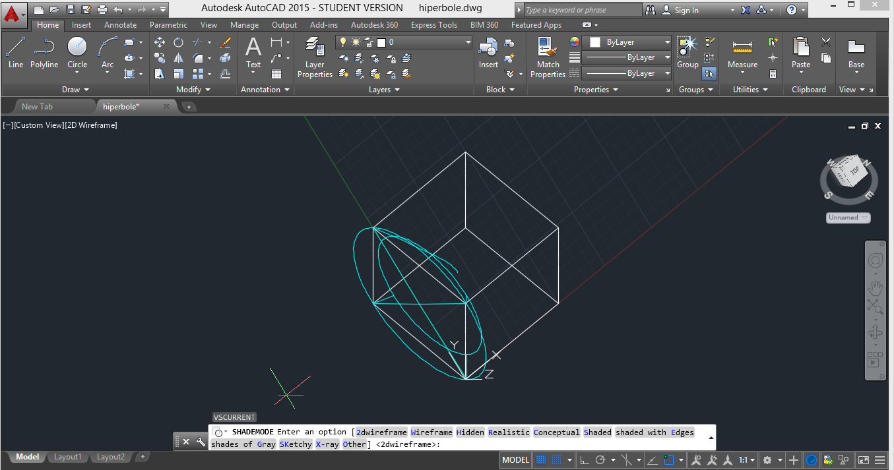Image resolution: width=894 pixels, height=470 pixels.
Task: Switch to the Layout2 tab
Action: tap(111, 457)
